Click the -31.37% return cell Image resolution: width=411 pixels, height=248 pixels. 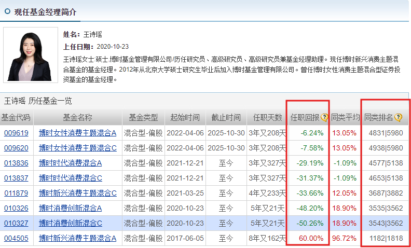pos(310,178)
